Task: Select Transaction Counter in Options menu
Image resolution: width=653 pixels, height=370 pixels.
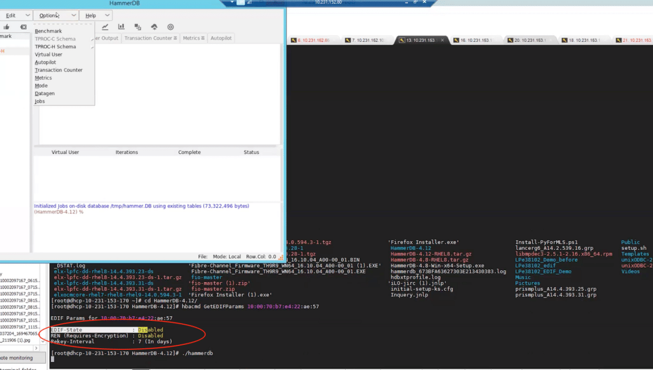Action: pos(59,70)
